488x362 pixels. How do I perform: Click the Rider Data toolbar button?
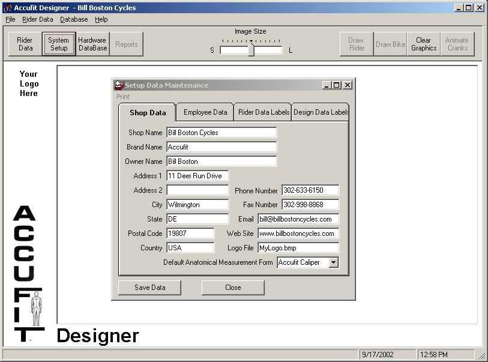tap(25, 44)
